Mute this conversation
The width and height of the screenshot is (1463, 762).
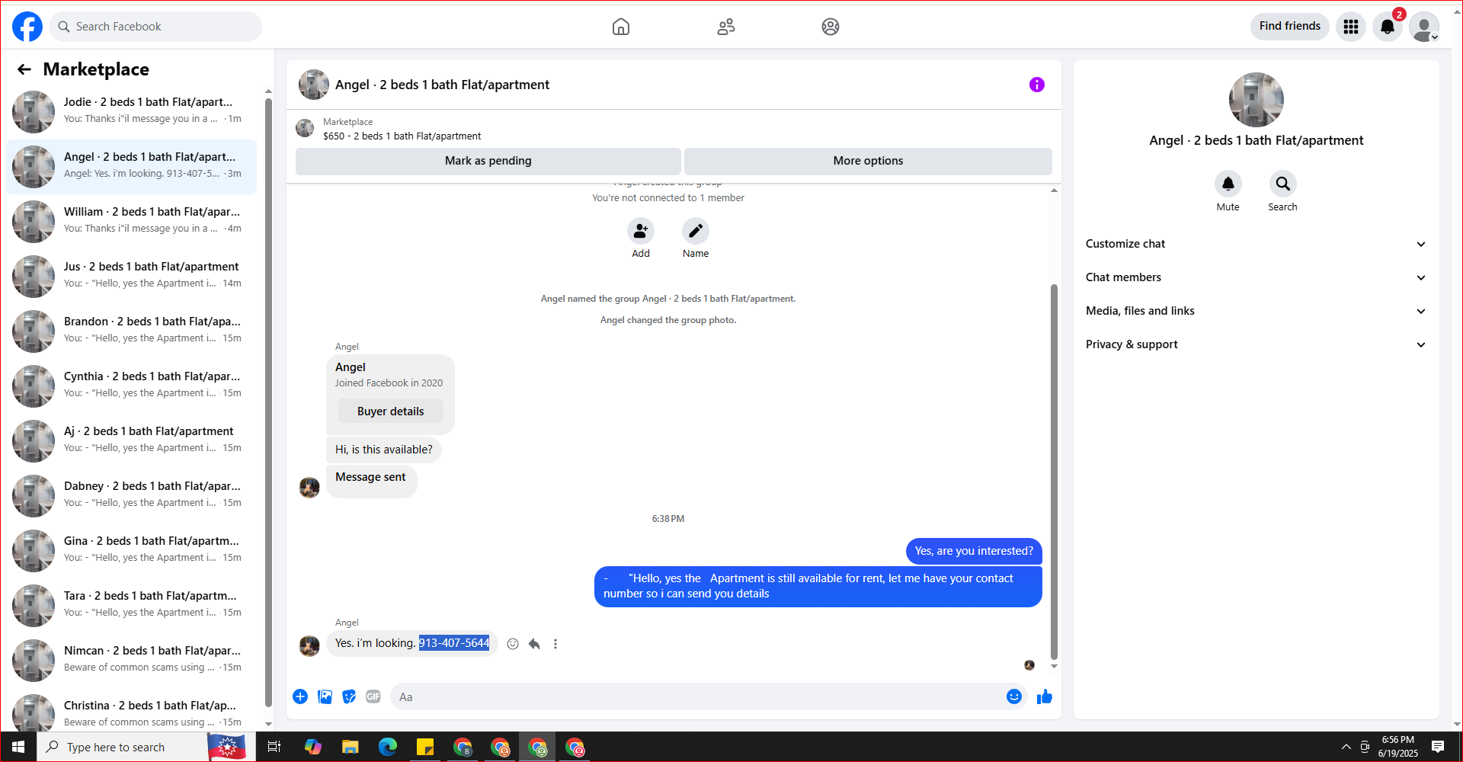[1228, 184]
